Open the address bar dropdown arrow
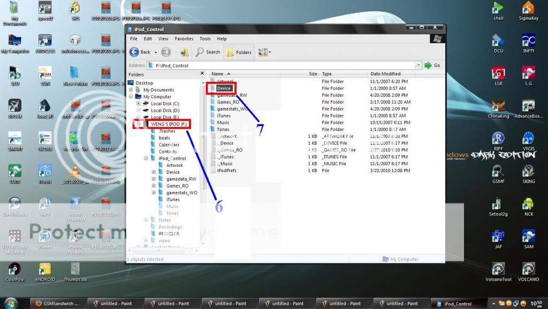548x309 pixels. pyautogui.click(x=418, y=65)
